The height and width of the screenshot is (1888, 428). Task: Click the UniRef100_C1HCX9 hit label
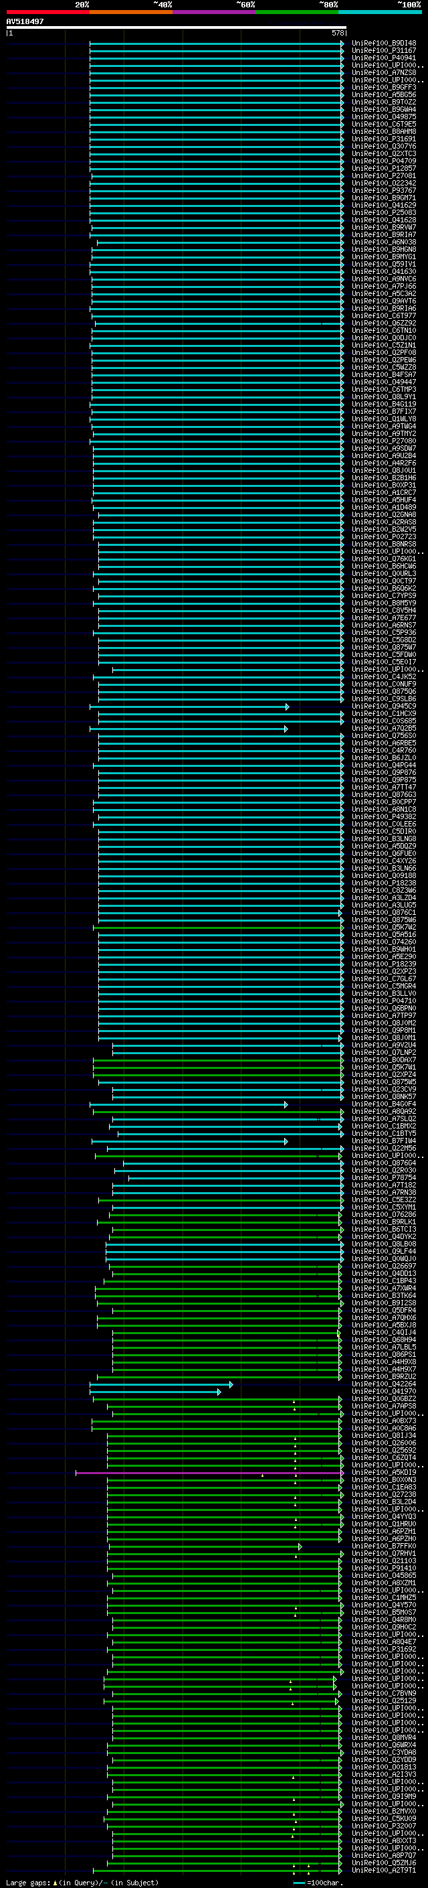383,714
